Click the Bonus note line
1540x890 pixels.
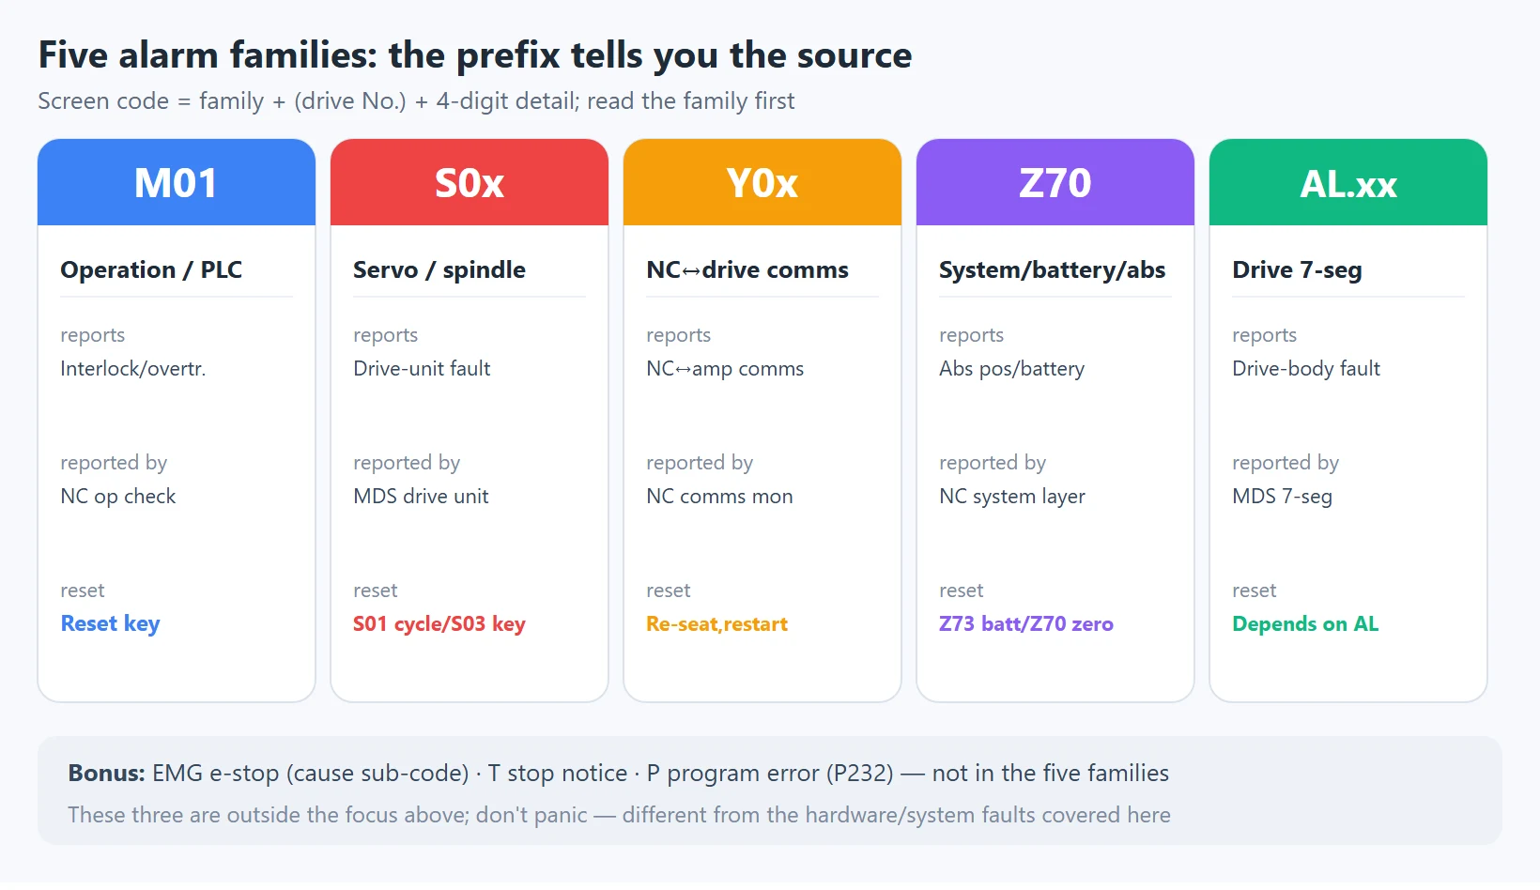click(619, 774)
